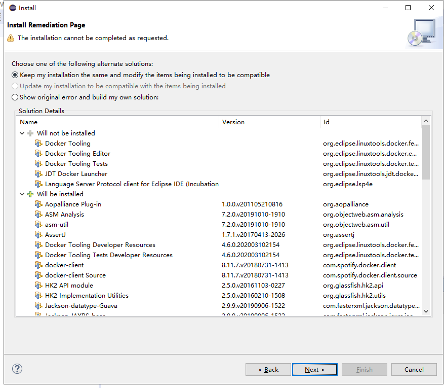Click the Version column header
This screenshot has width=444, height=388.
point(269,122)
